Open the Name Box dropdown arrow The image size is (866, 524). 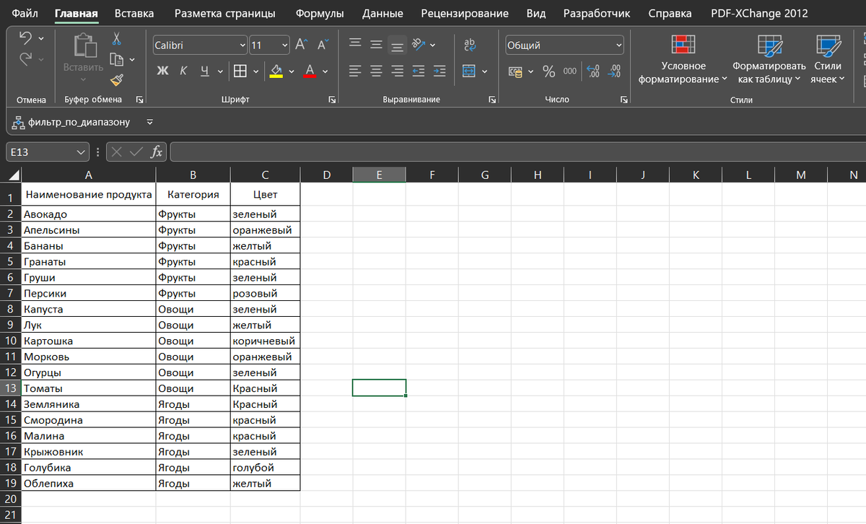click(81, 152)
